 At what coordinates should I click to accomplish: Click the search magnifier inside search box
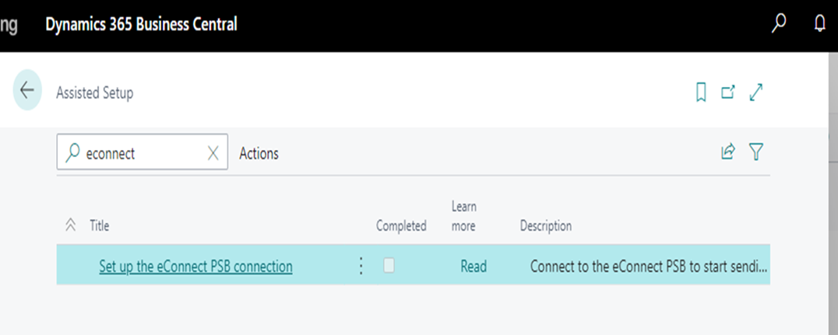[72, 153]
